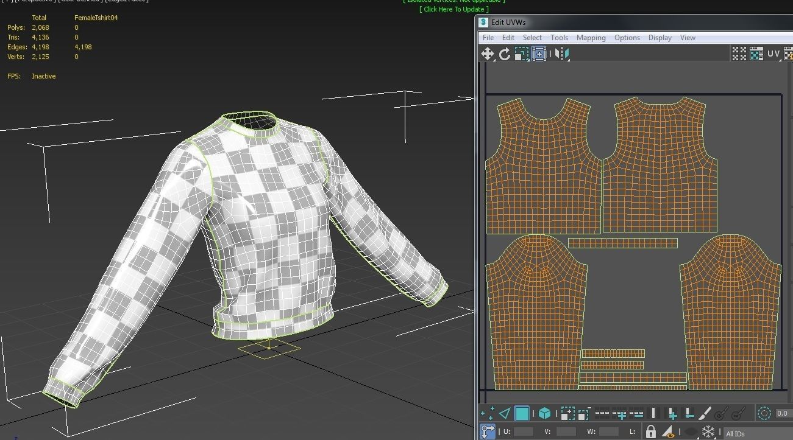This screenshot has height=440, width=793.
Task: Open the All IDs material dropdown
Action: coord(758,433)
